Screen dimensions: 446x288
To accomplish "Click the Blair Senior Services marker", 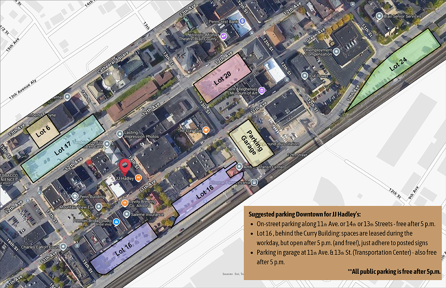I will click(378, 16).
